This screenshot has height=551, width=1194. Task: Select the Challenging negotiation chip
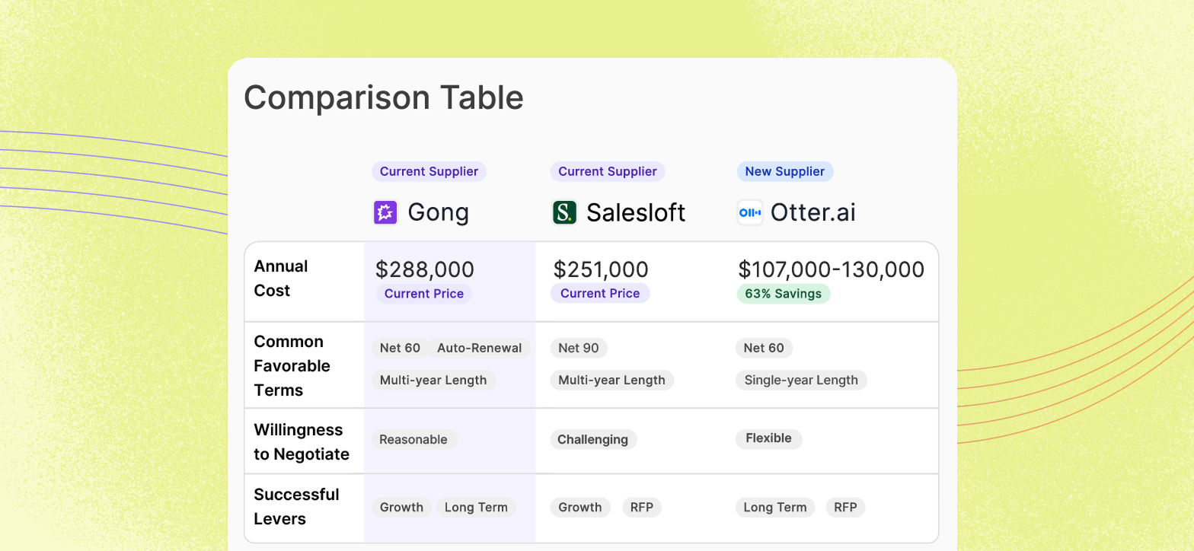pyautogui.click(x=592, y=439)
